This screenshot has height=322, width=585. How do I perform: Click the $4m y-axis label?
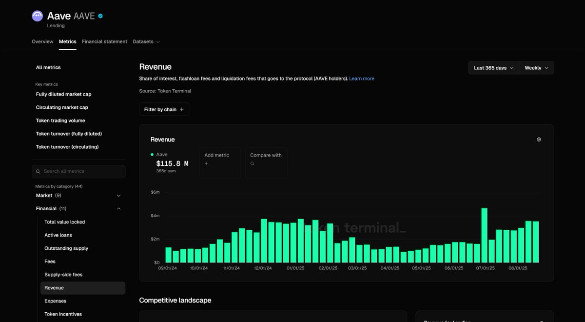click(155, 216)
